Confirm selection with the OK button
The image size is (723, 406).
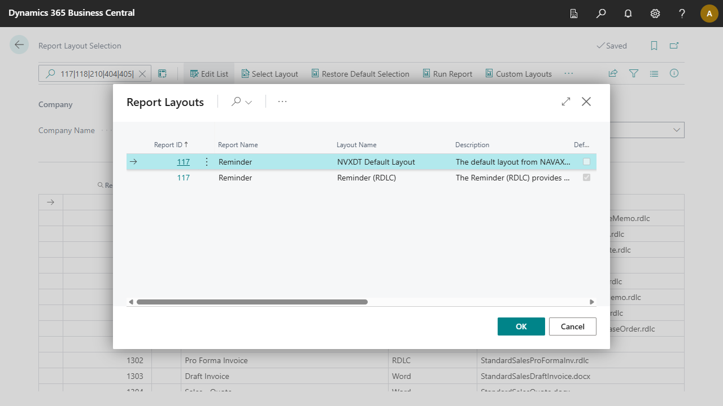[x=521, y=326]
